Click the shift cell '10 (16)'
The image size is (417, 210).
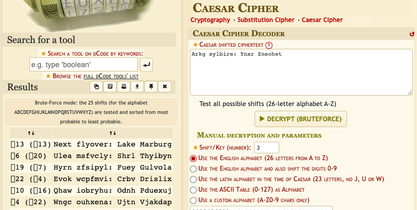[31, 191]
